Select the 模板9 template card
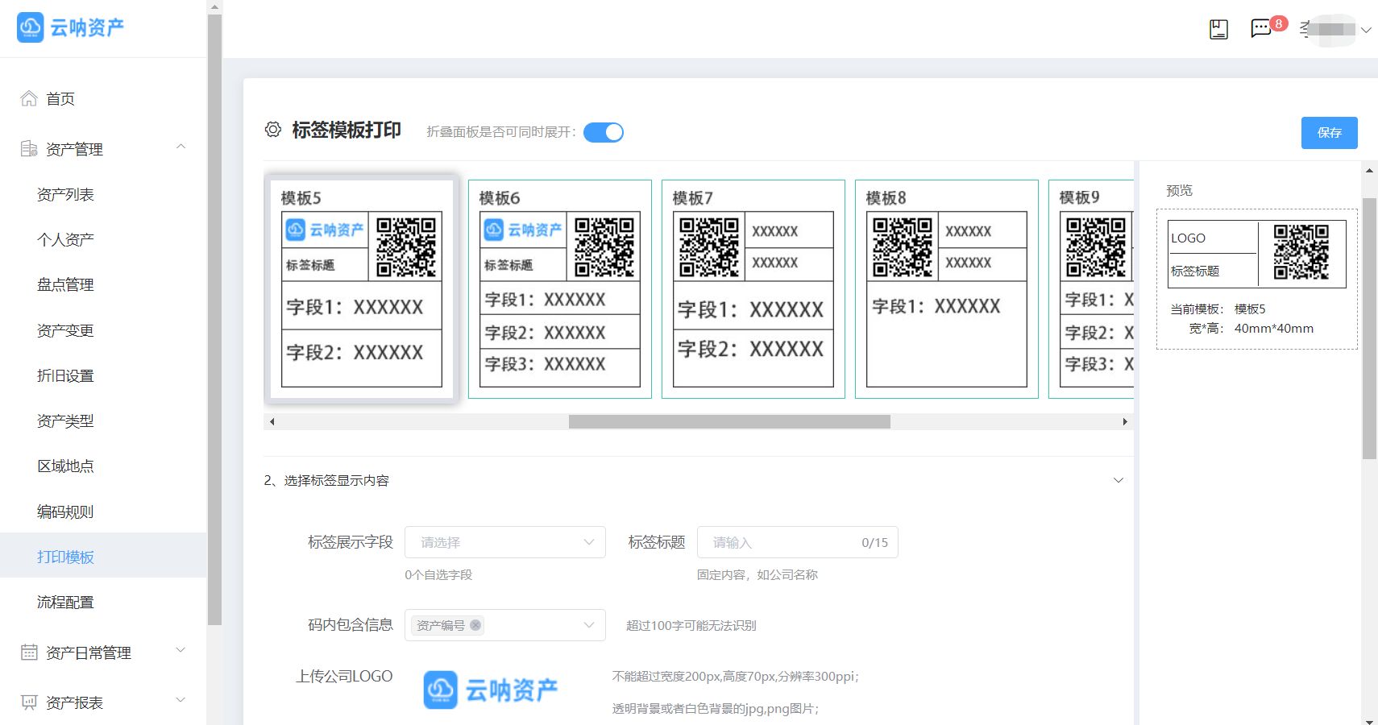 tap(1091, 289)
